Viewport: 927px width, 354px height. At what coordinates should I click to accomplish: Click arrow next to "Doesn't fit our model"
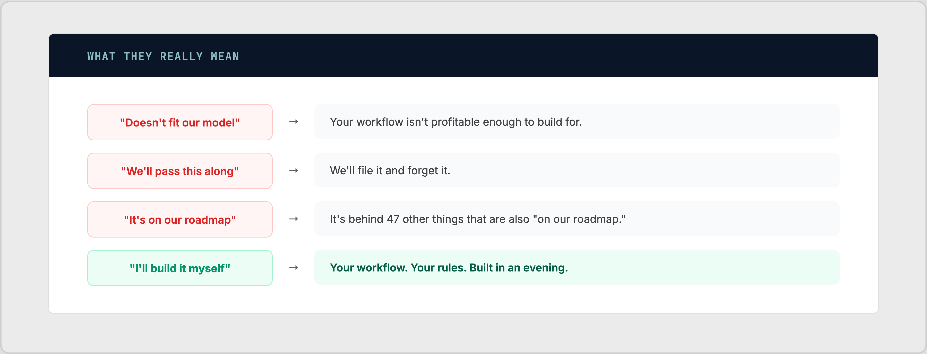click(x=293, y=122)
